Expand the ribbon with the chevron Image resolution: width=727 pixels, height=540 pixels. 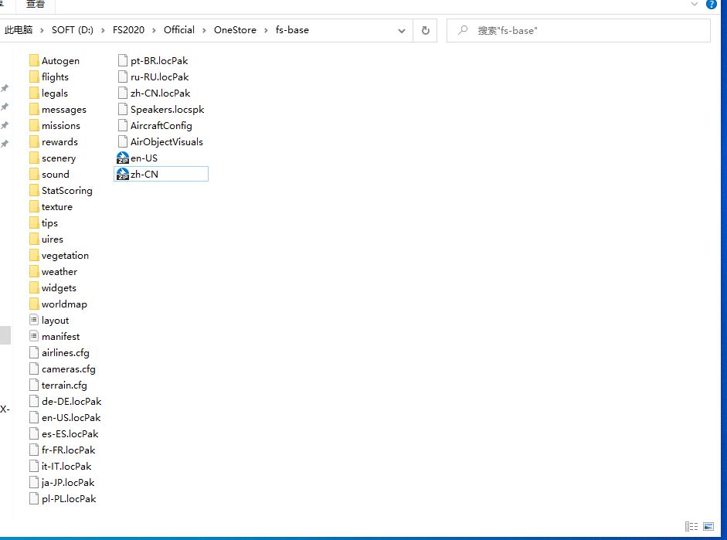pos(694,4)
